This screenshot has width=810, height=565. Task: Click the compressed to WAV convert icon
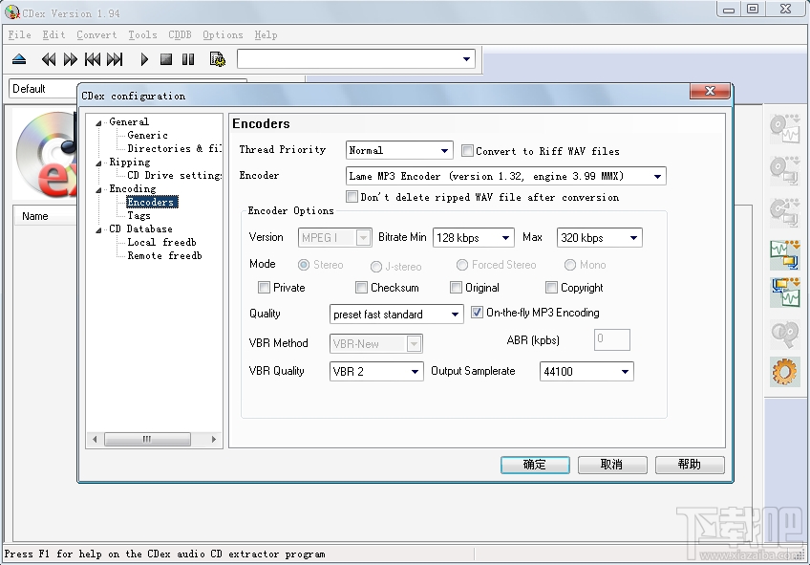coord(785,293)
